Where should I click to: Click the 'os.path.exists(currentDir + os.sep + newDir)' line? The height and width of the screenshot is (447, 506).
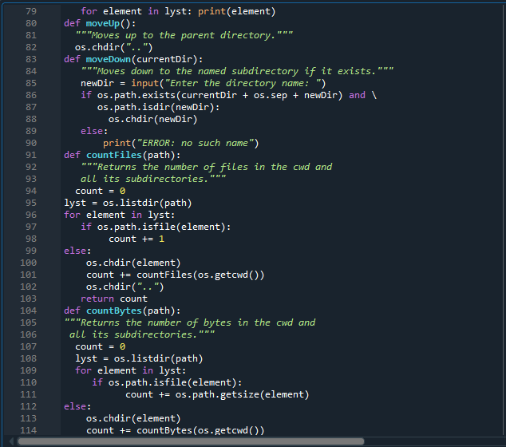228,95
